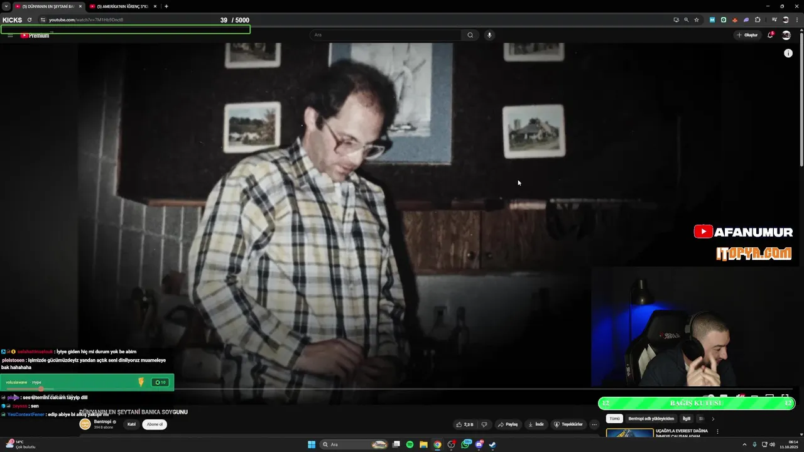804x452 pixels.
Task: Close the DÜNYANIN EN ŞEYTANİ tab
Action: tap(80, 6)
